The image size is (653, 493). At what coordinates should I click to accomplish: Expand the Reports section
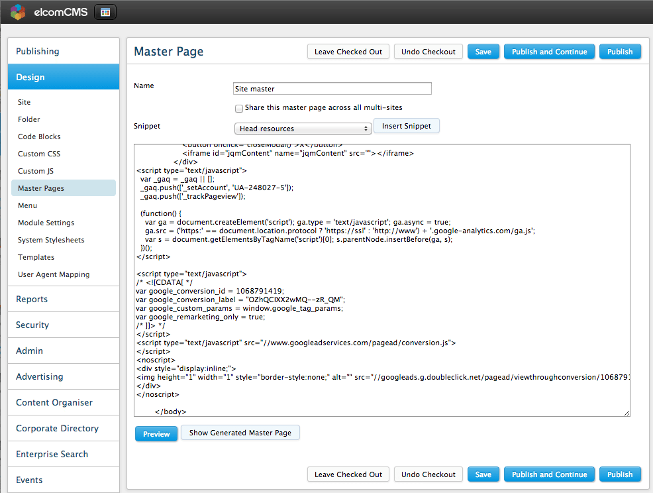pos(31,299)
